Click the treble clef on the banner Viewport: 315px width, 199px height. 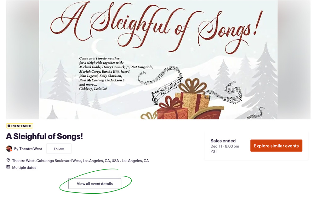pyautogui.click(x=155, y=98)
